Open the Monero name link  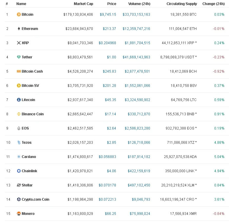point(28,213)
